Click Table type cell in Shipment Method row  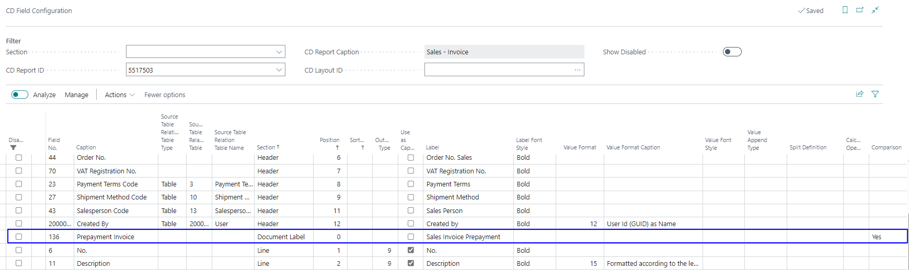pos(169,197)
